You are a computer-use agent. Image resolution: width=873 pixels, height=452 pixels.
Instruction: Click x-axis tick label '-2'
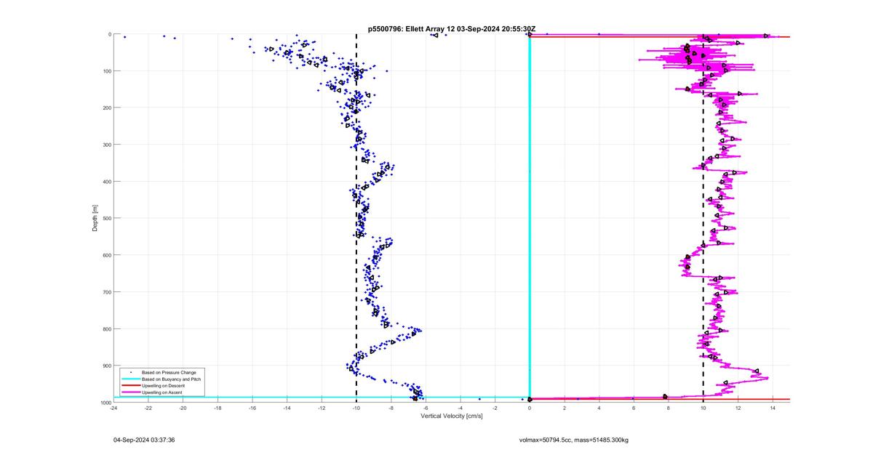point(495,408)
